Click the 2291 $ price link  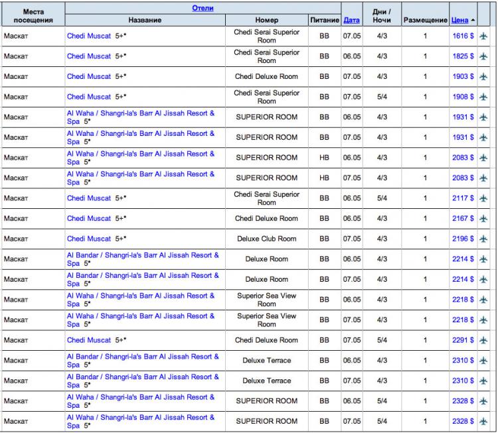463,340
